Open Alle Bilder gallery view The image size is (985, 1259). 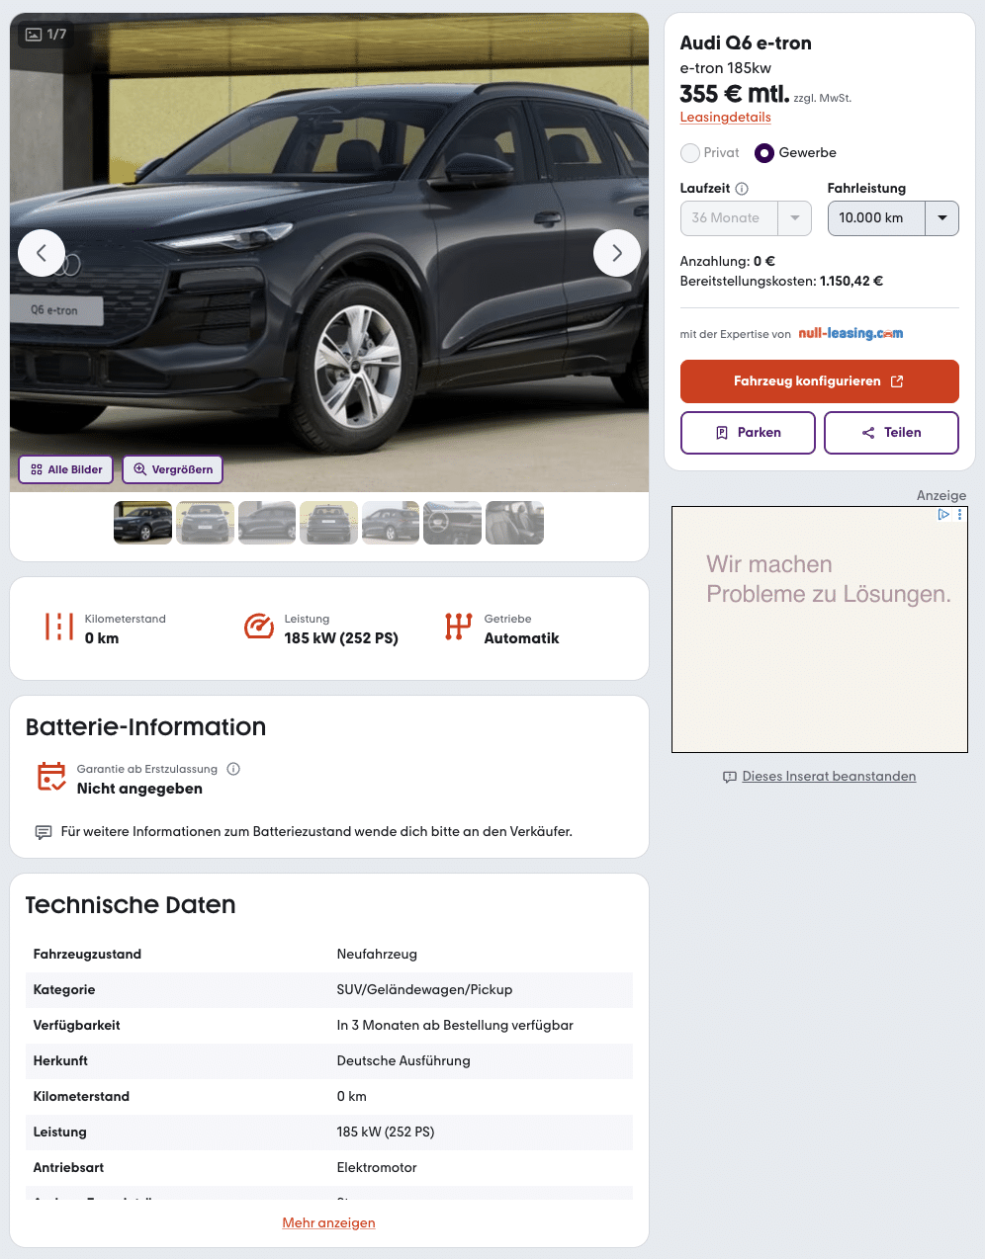[x=66, y=469]
